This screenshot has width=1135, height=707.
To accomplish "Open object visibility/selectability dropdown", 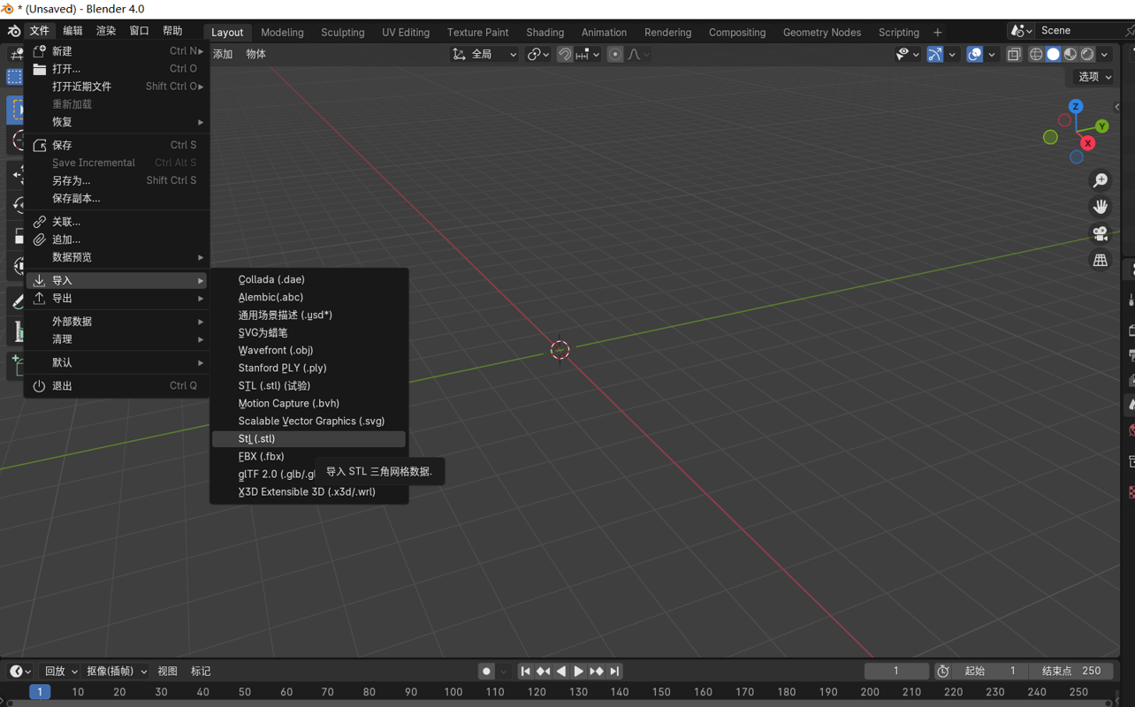I will [x=907, y=55].
